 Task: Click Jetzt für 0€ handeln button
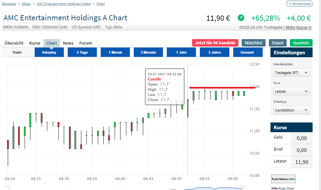point(215,43)
